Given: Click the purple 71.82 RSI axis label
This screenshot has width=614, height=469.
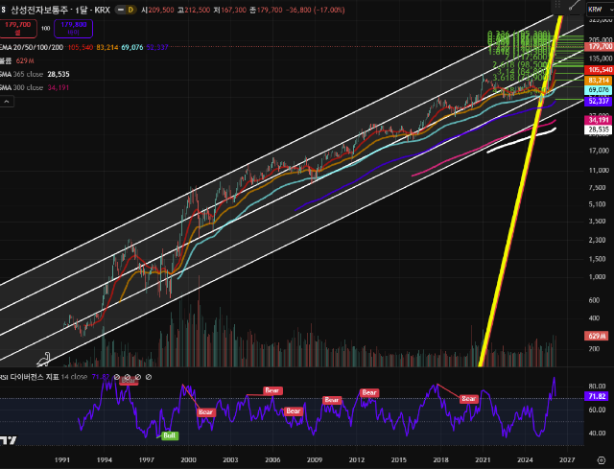Looking at the screenshot, I should [x=597, y=396].
